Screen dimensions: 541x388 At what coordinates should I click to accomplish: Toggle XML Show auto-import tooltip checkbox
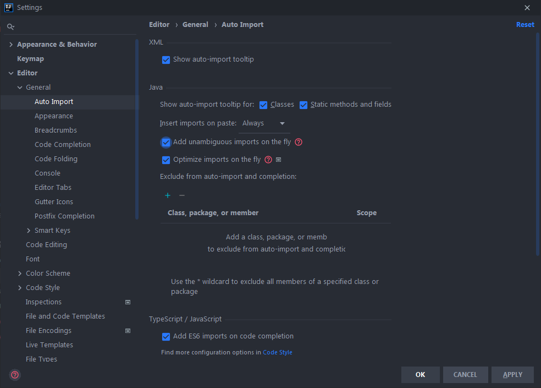pyautogui.click(x=166, y=60)
